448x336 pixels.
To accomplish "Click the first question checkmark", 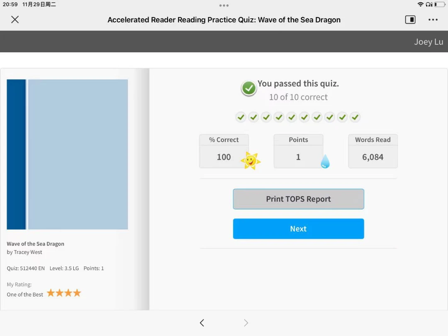I will coord(241,117).
